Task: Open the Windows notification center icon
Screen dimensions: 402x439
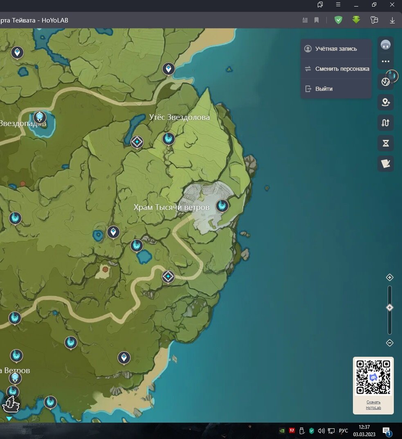Action: (387, 432)
